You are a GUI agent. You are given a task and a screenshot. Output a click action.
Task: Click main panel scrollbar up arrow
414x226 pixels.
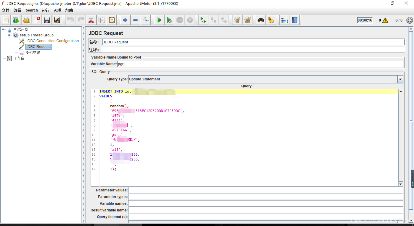click(412, 29)
